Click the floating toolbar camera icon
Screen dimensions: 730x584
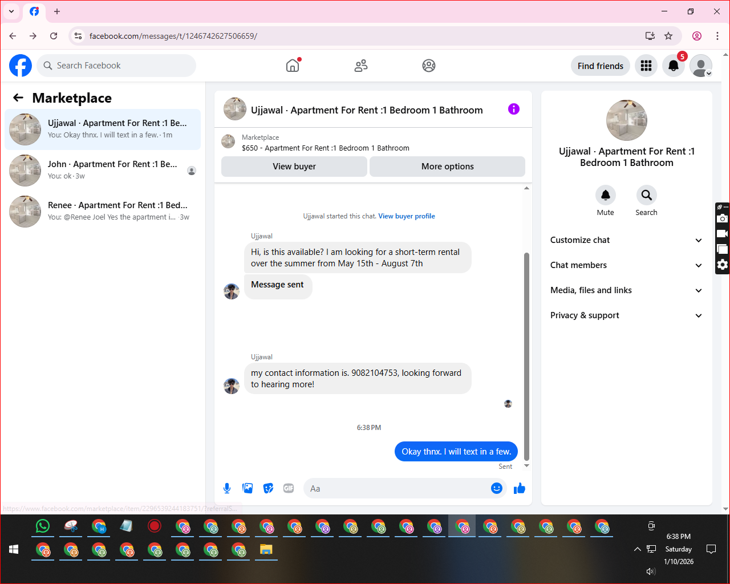723,218
